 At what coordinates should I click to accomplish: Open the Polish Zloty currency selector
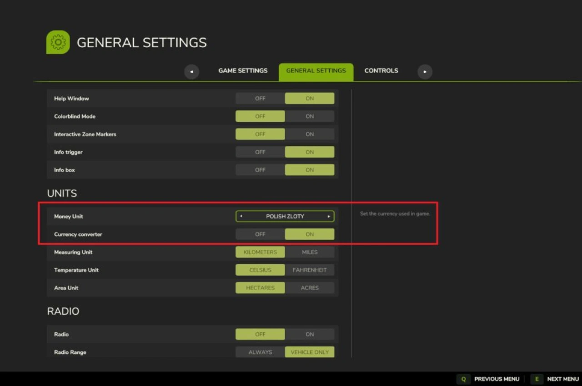point(285,217)
